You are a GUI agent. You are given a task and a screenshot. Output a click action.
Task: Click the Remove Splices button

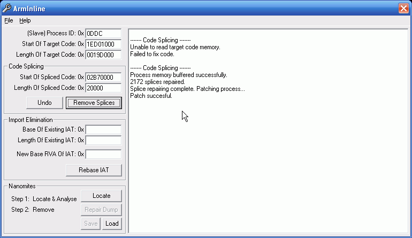point(94,103)
